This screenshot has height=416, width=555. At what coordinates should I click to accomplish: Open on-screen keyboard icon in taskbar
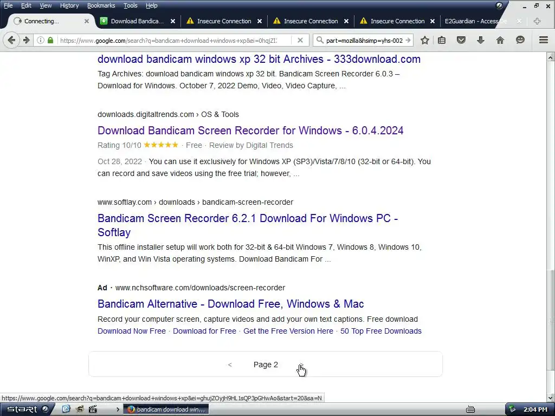coord(470,409)
